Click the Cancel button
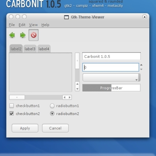 (x=55, y=128)
